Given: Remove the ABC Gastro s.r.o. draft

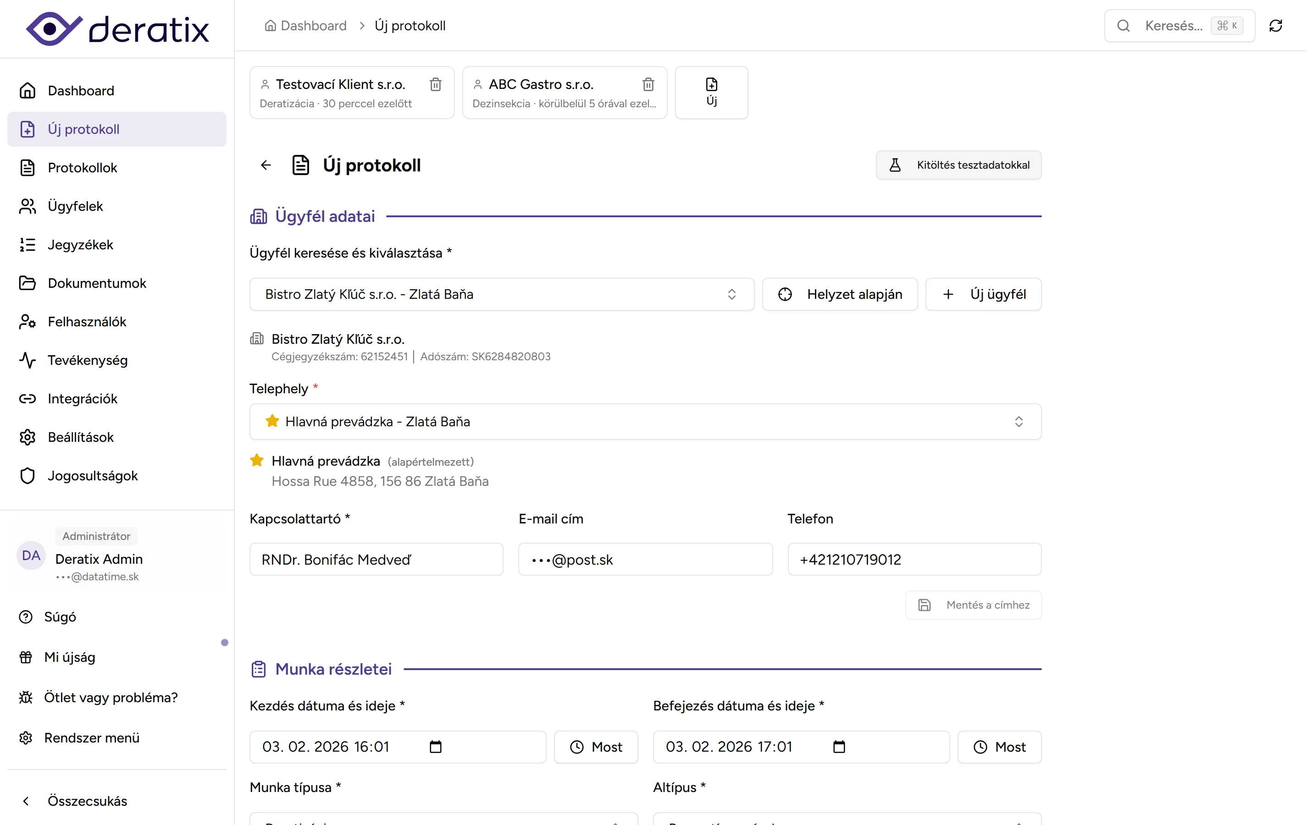Looking at the screenshot, I should coord(648,85).
